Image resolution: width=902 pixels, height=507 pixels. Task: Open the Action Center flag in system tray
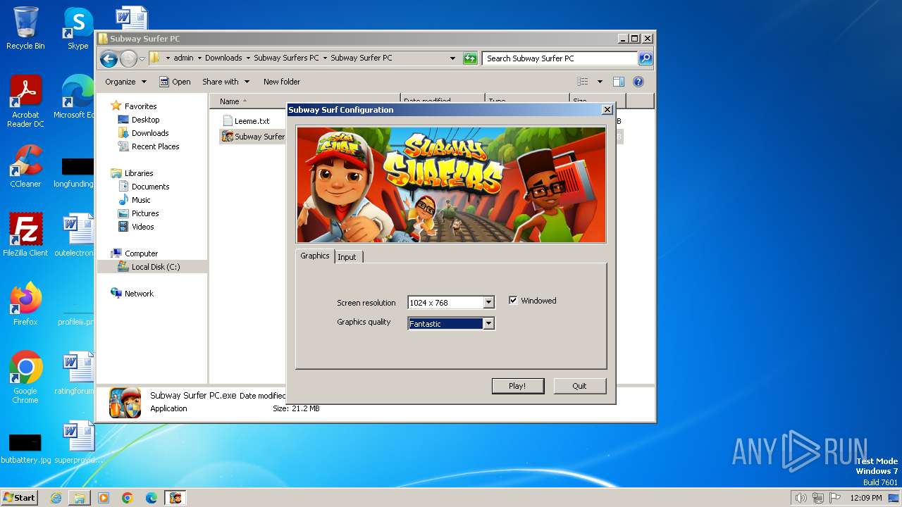coord(835,498)
